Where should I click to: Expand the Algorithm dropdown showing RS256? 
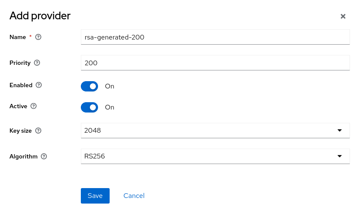(215, 156)
